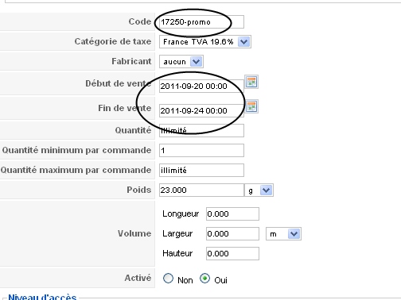The width and height of the screenshot is (401, 300).
Task: Click the Hauteur input field
Action: pyautogui.click(x=232, y=254)
